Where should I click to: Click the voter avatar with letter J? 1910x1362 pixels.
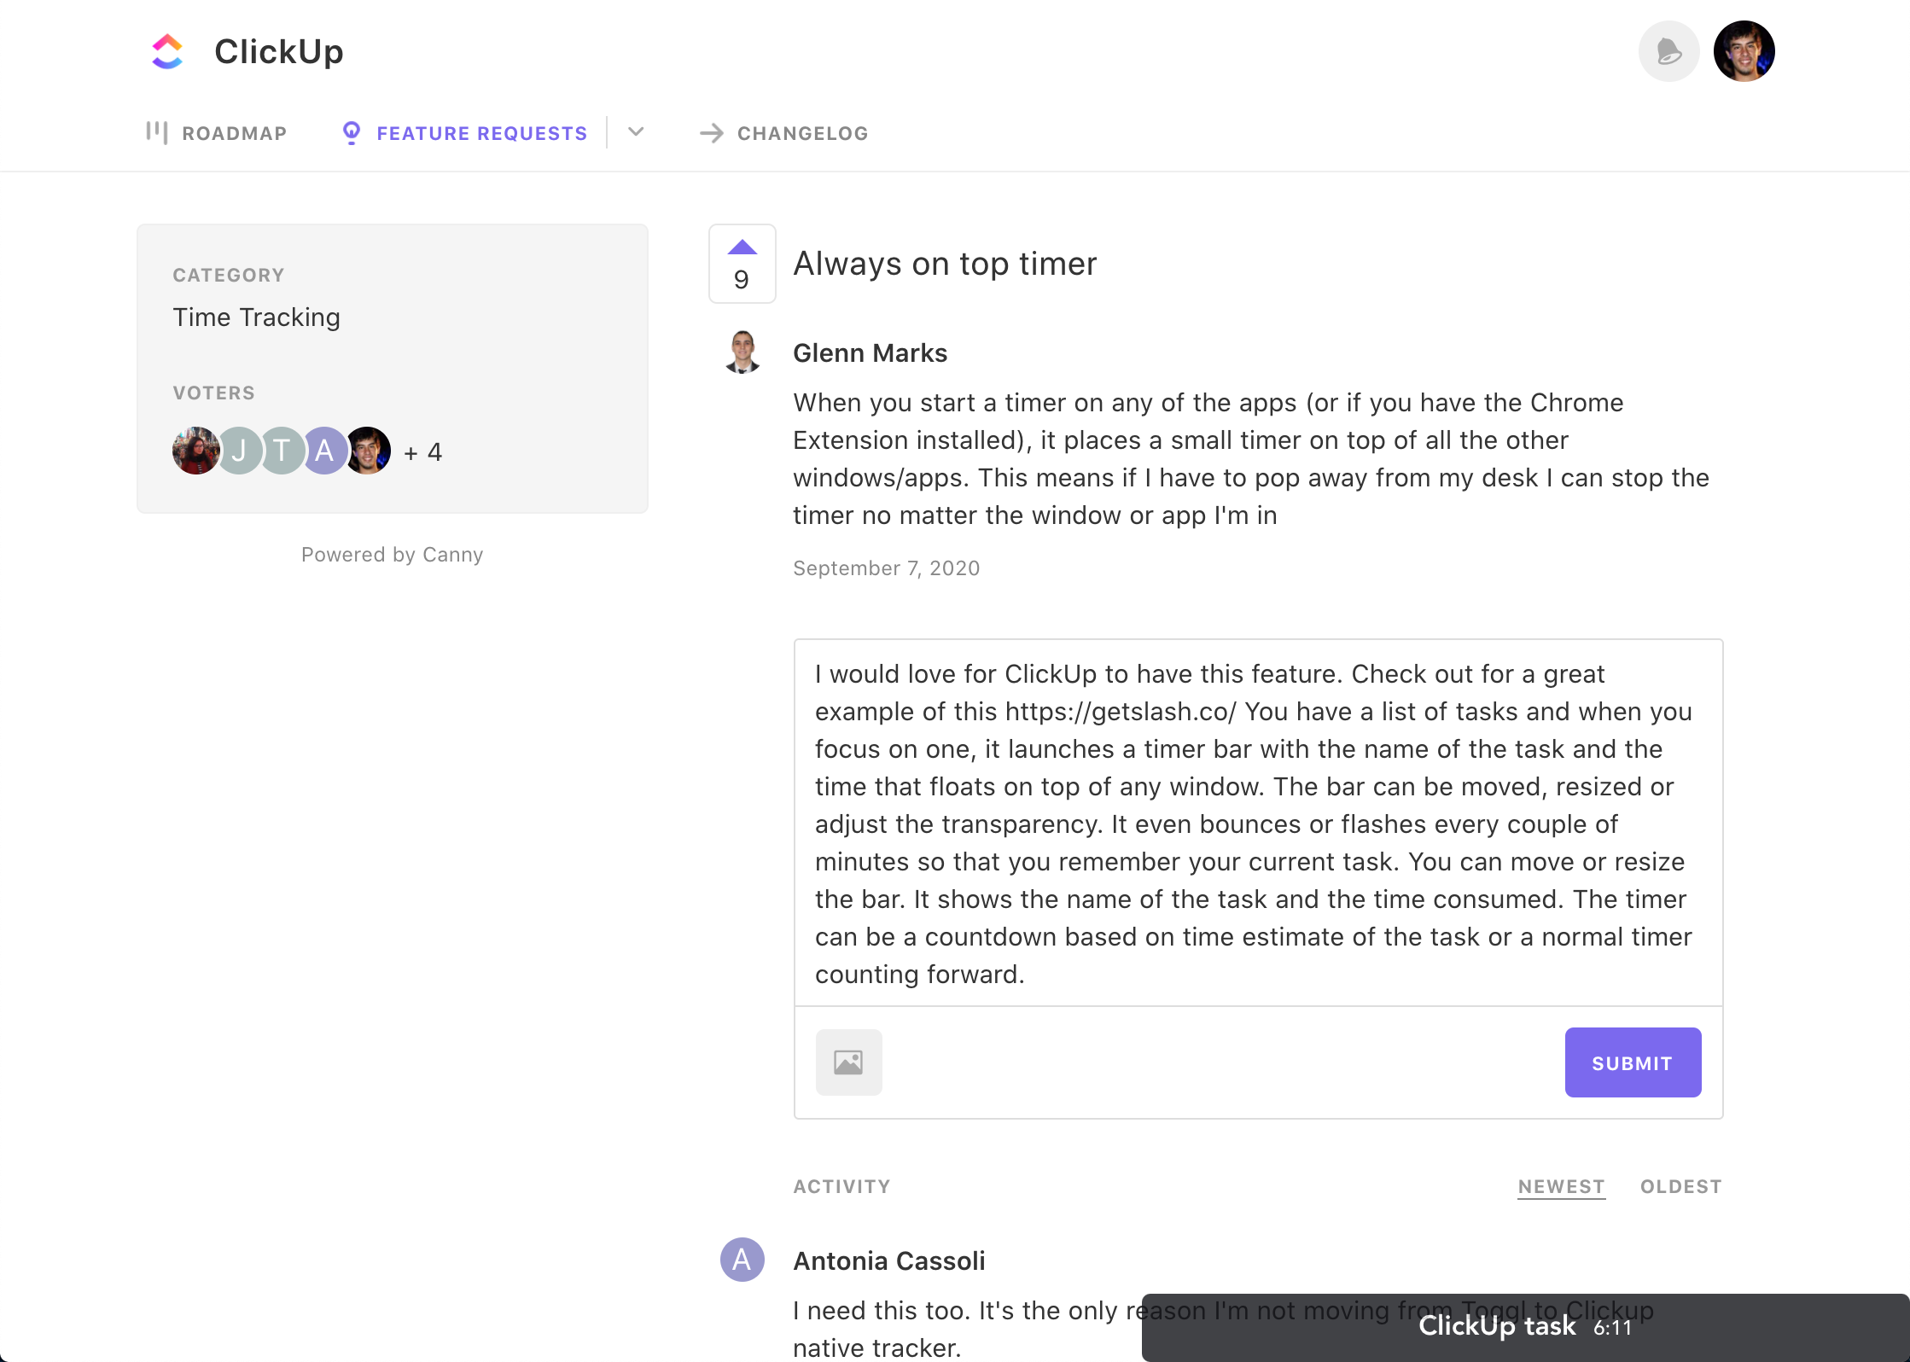[x=240, y=451]
